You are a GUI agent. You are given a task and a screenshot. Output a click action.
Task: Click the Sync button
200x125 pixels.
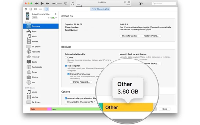click(x=164, y=109)
